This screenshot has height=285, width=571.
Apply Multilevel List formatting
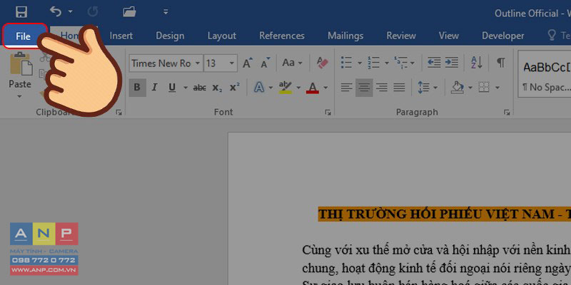click(401, 63)
